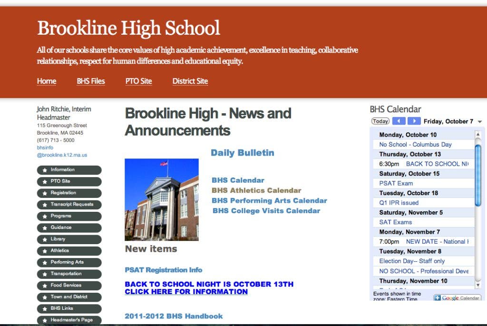Click calendar scrollbar down arrow

pyautogui.click(x=478, y=285)
